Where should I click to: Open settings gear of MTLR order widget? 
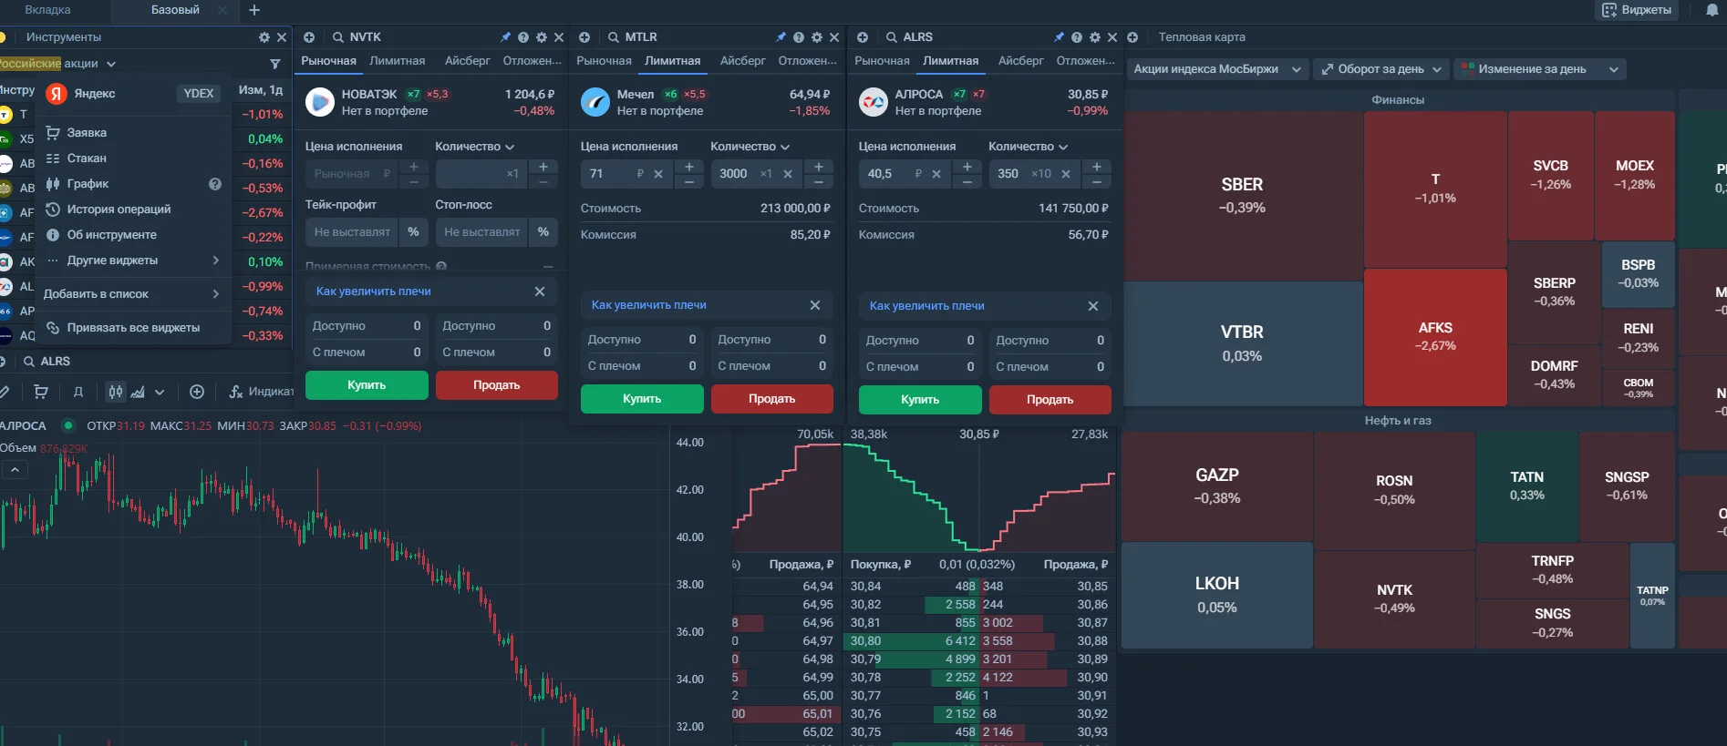pyautogui.click(x=817, y=37)
